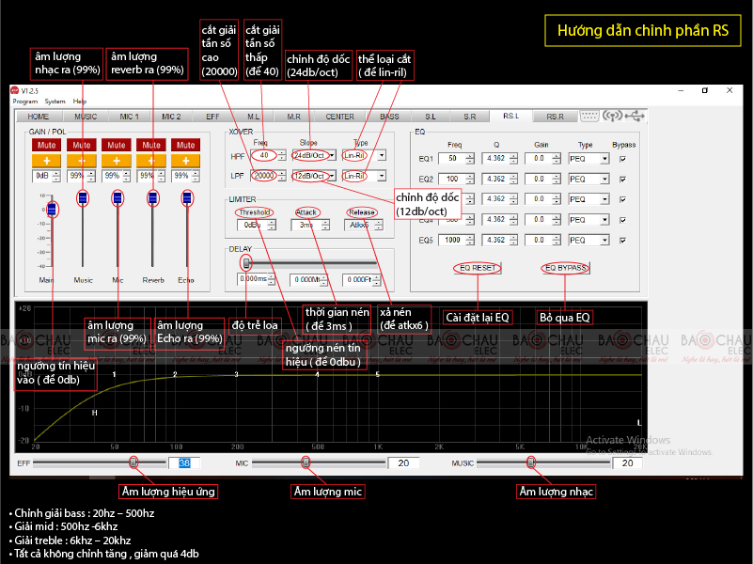Mute the Reverb channel
This screenshot has width=753, height=564.
pos(150,145)
